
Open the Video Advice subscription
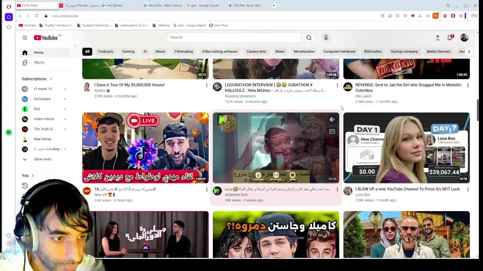(x=45, y=119)
